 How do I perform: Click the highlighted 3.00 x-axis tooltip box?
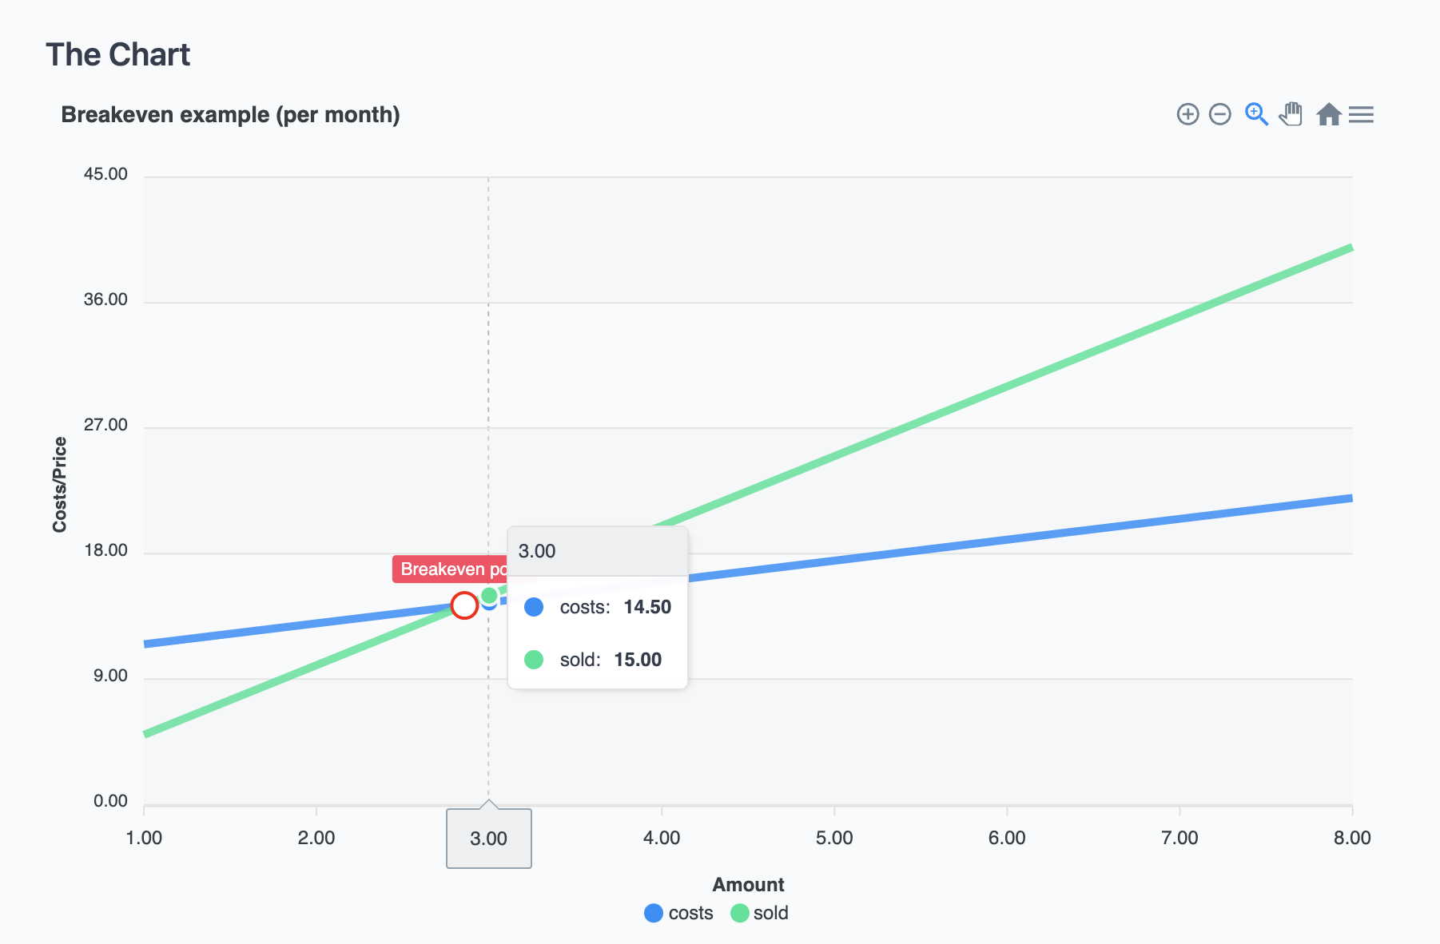[x=488, y=839]
